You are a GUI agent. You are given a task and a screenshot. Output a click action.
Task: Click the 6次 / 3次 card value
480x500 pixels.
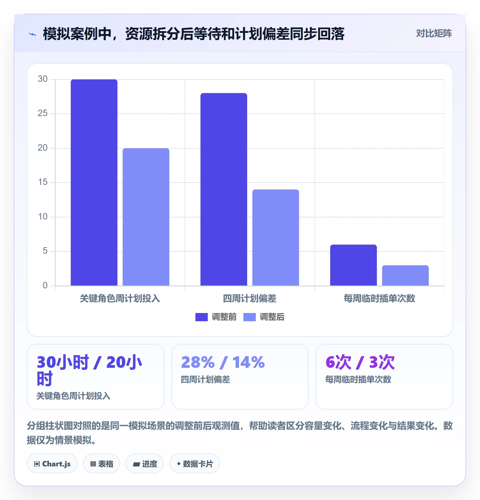(360, 362)
